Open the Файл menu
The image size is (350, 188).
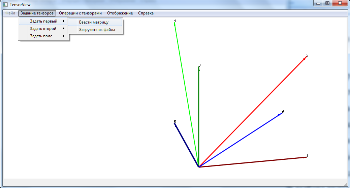coord(10,13)
